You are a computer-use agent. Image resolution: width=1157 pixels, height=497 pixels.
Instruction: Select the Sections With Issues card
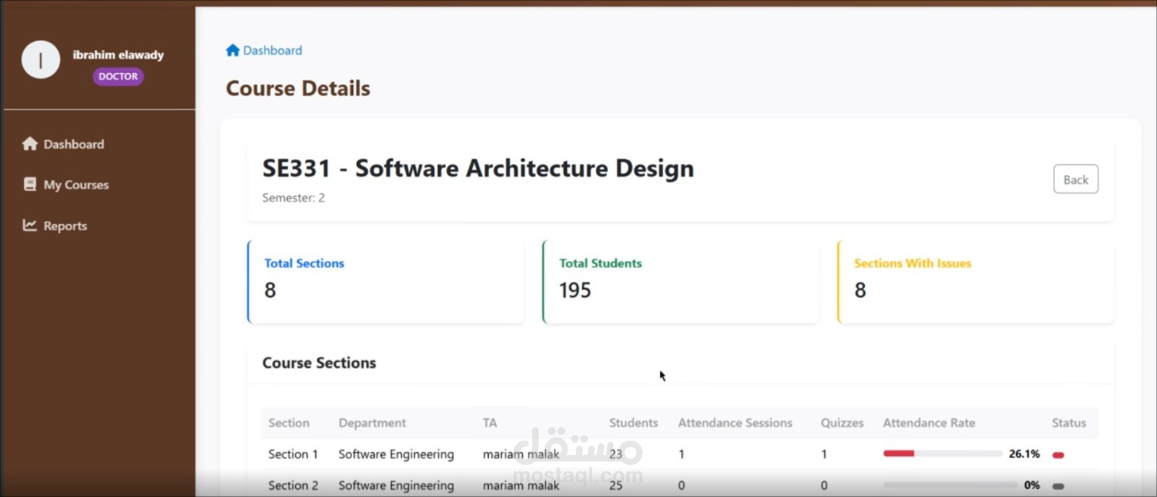(975, 282)
